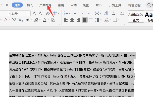Click the Chinese layout icon
The image size is (153, 97).
tap(97, 13)
